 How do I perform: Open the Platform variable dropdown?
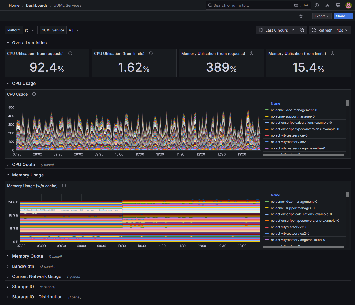coord(30,30)
